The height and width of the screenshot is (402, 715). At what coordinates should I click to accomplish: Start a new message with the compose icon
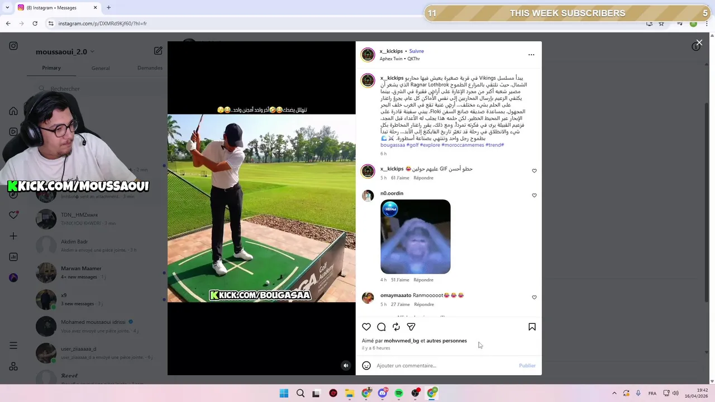pos(158,51)
